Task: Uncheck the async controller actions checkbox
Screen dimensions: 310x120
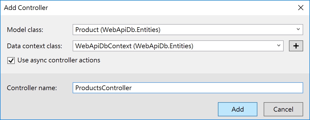Action: point(11,61)
